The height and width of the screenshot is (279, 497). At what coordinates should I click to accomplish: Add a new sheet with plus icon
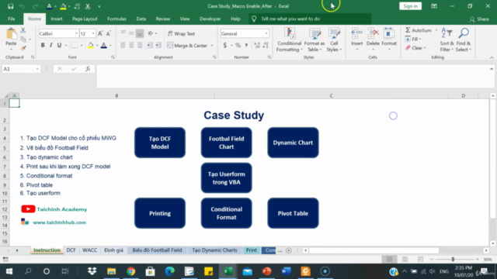tap(288, 250)
